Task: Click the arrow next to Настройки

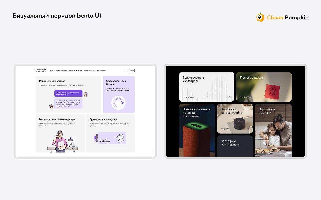Action: coord(248,129)
